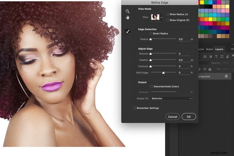Click the Cancel button

(x=173, y=117)
